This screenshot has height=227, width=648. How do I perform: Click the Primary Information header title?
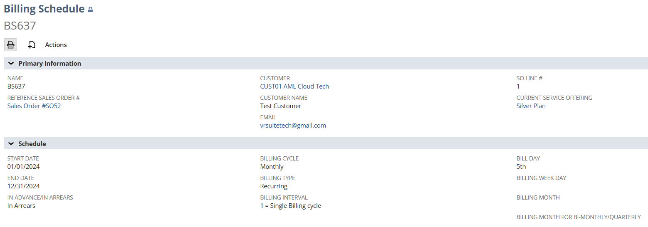pyautogui.click(x=50, y=64)
